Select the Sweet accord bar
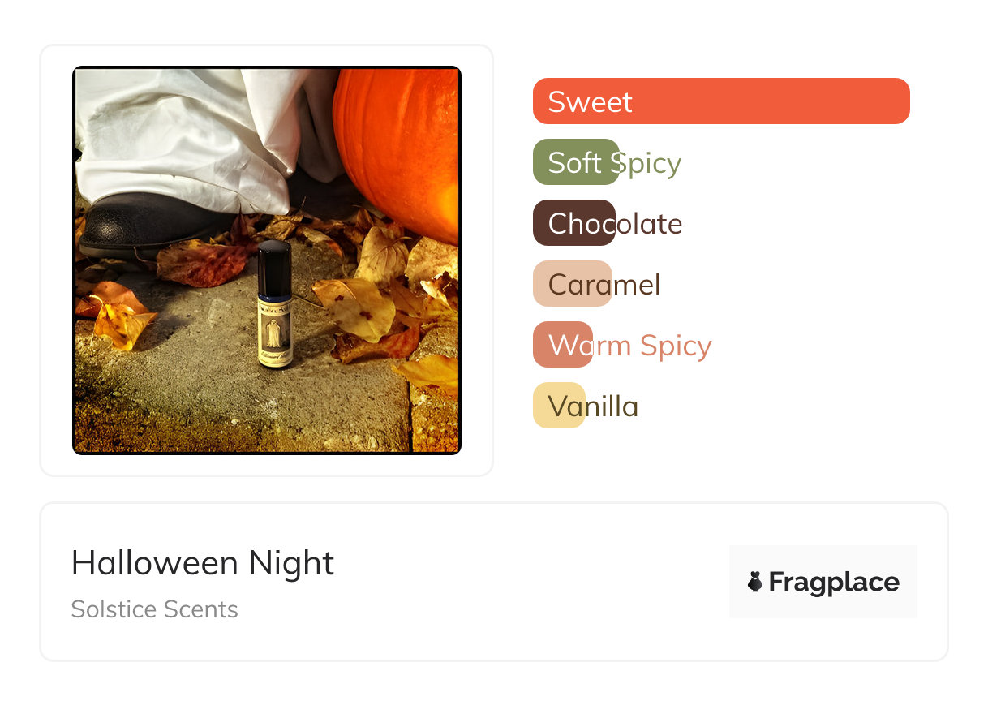Screen dimensions: 988x701 point(721,101)
